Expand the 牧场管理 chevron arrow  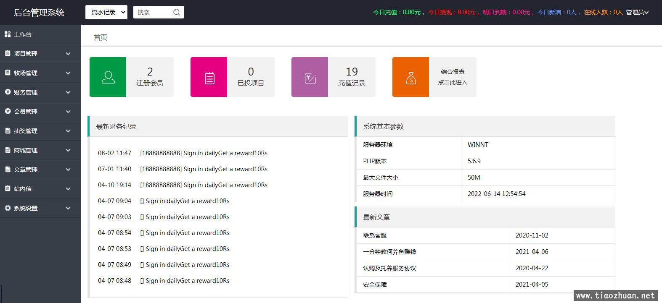[x=68, y=73]
